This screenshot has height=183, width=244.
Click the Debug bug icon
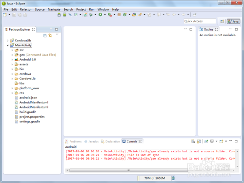(91, 15)
